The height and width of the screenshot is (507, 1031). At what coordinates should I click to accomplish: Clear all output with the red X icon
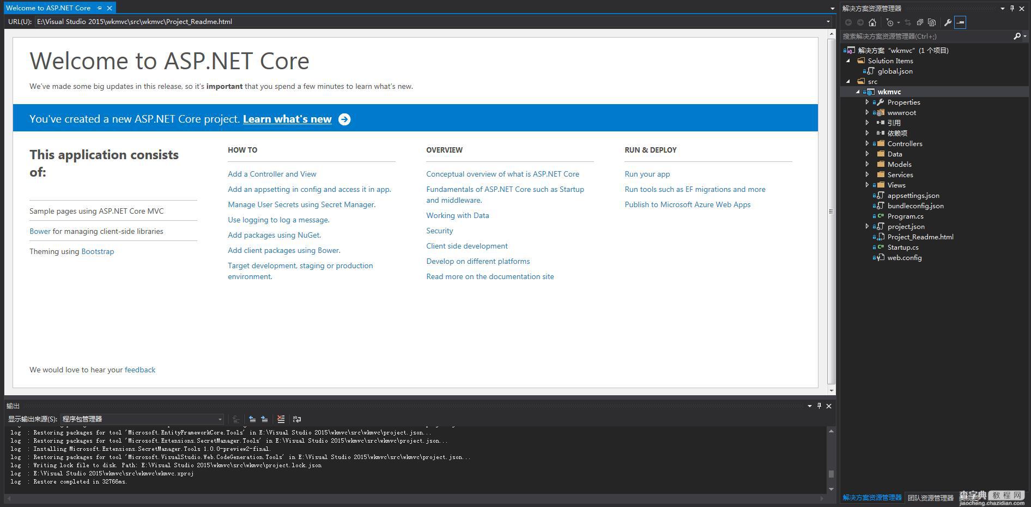[281, 419]
